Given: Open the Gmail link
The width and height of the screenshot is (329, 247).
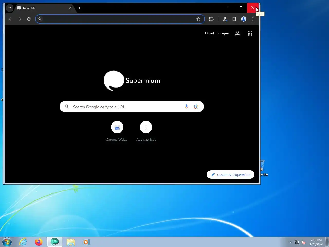Looking at the screenshot, I should click(209, 33).
